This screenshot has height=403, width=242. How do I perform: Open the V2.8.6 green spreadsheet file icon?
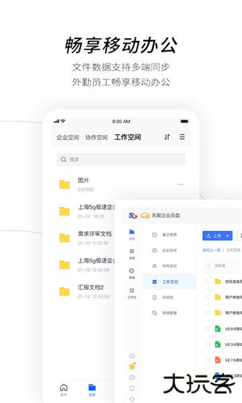pos(218,328)
